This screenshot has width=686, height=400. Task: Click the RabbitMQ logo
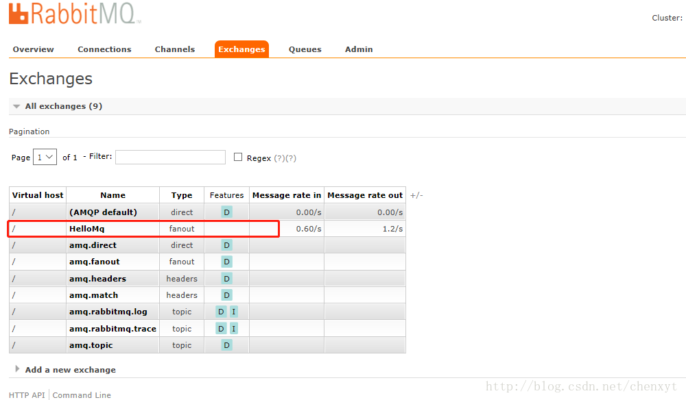75,13
